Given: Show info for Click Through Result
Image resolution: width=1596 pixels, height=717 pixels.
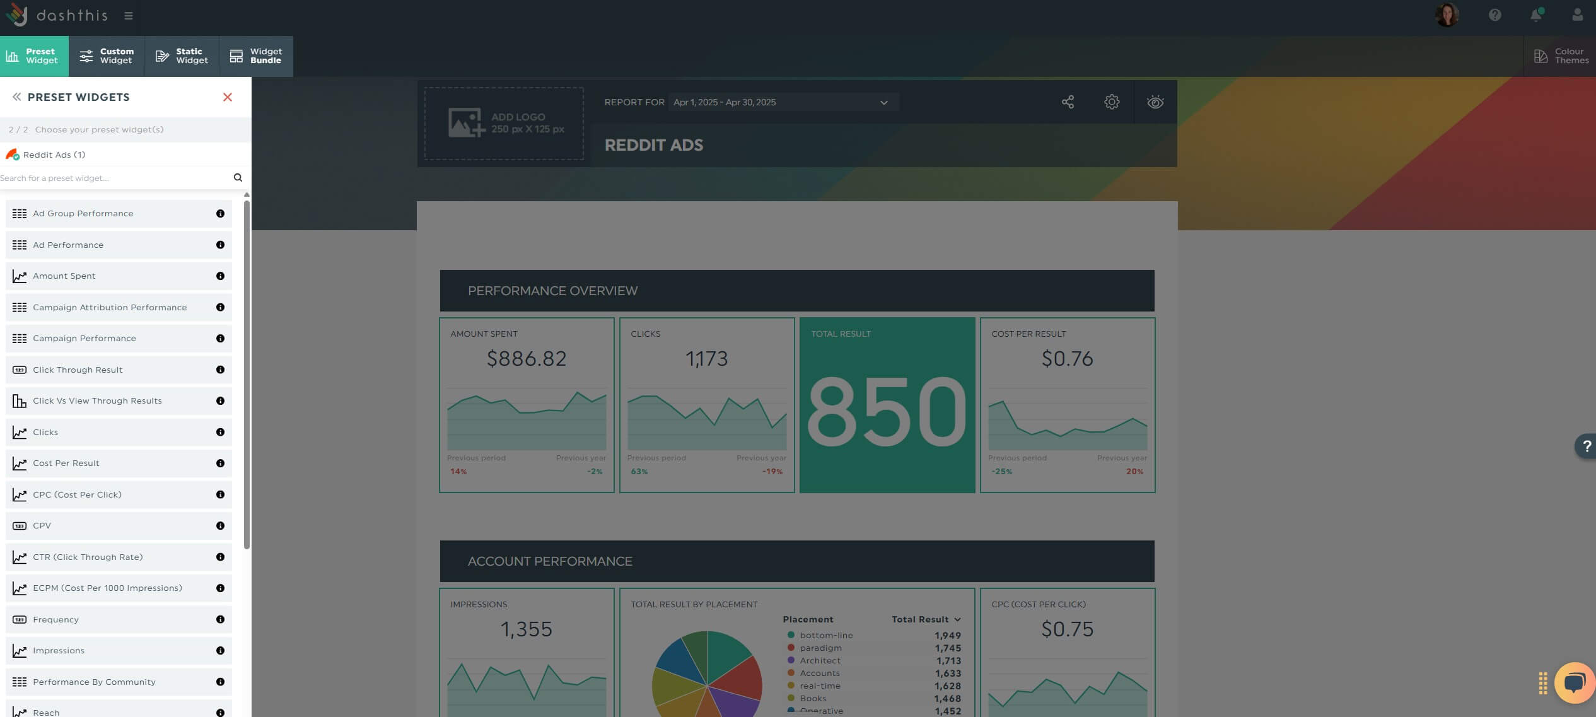Looking at the screenshot, I should tap(220, 370).
